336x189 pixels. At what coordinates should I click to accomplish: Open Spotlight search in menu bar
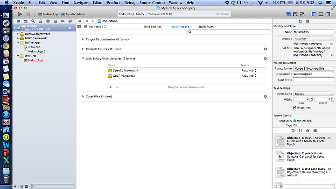click(x=320, y=3)
